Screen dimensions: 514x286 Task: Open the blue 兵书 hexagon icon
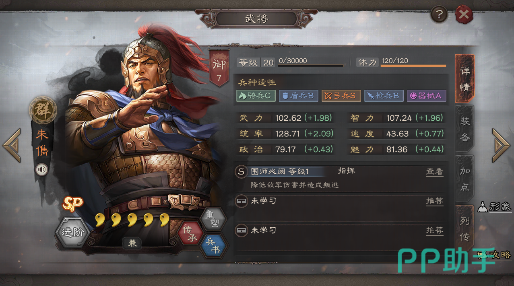click(x=213, y=246)
